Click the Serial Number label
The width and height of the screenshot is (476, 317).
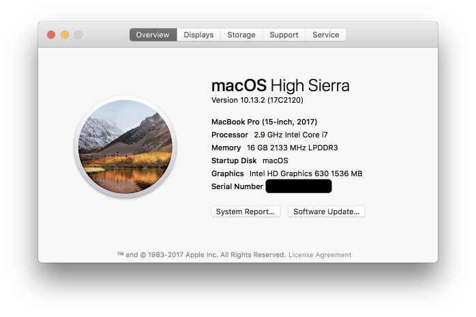(x=237, y=186)
